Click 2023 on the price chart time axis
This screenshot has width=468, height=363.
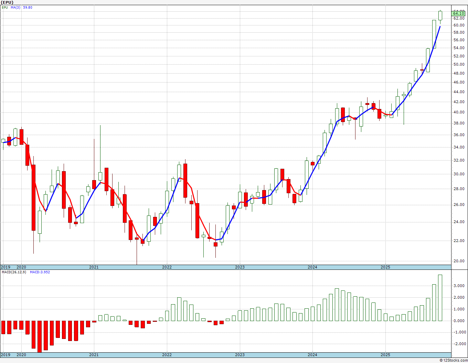click(240, 267)
